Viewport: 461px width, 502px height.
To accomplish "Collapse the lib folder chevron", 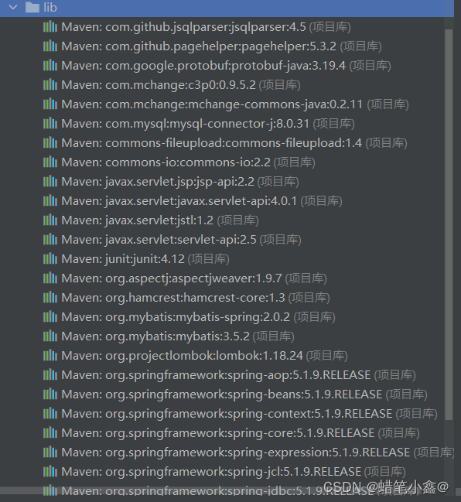I will click(13, 7).
